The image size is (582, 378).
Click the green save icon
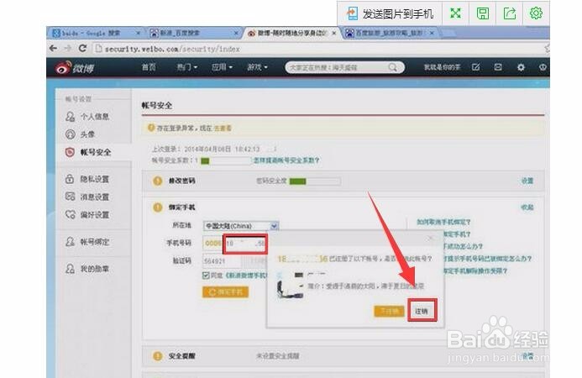pos(483,13)
